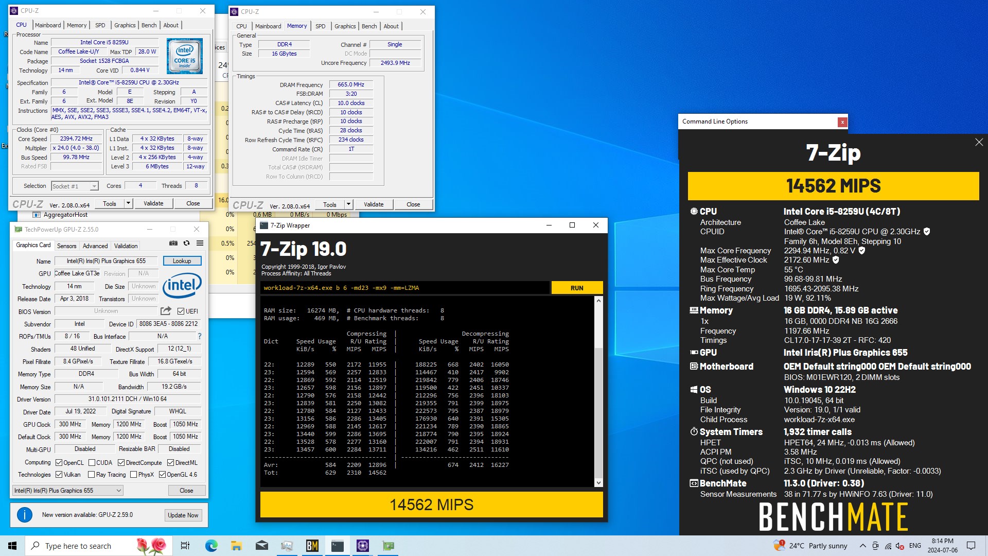Click the GPU-Z BIOS export share icon
This screenshot has width=988, height=556.
tap(166, 311)
